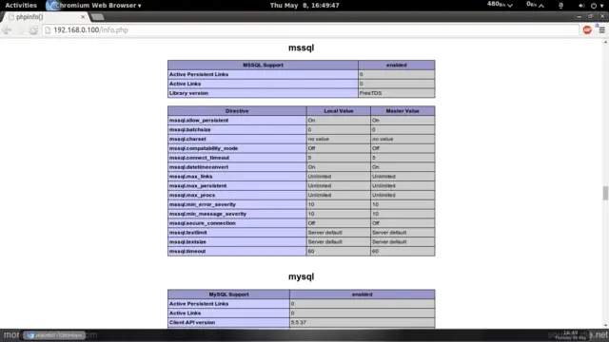Screen dimensions: 609x342
Task: Click the Master Value column header
Action: click(x=403, y=111)
